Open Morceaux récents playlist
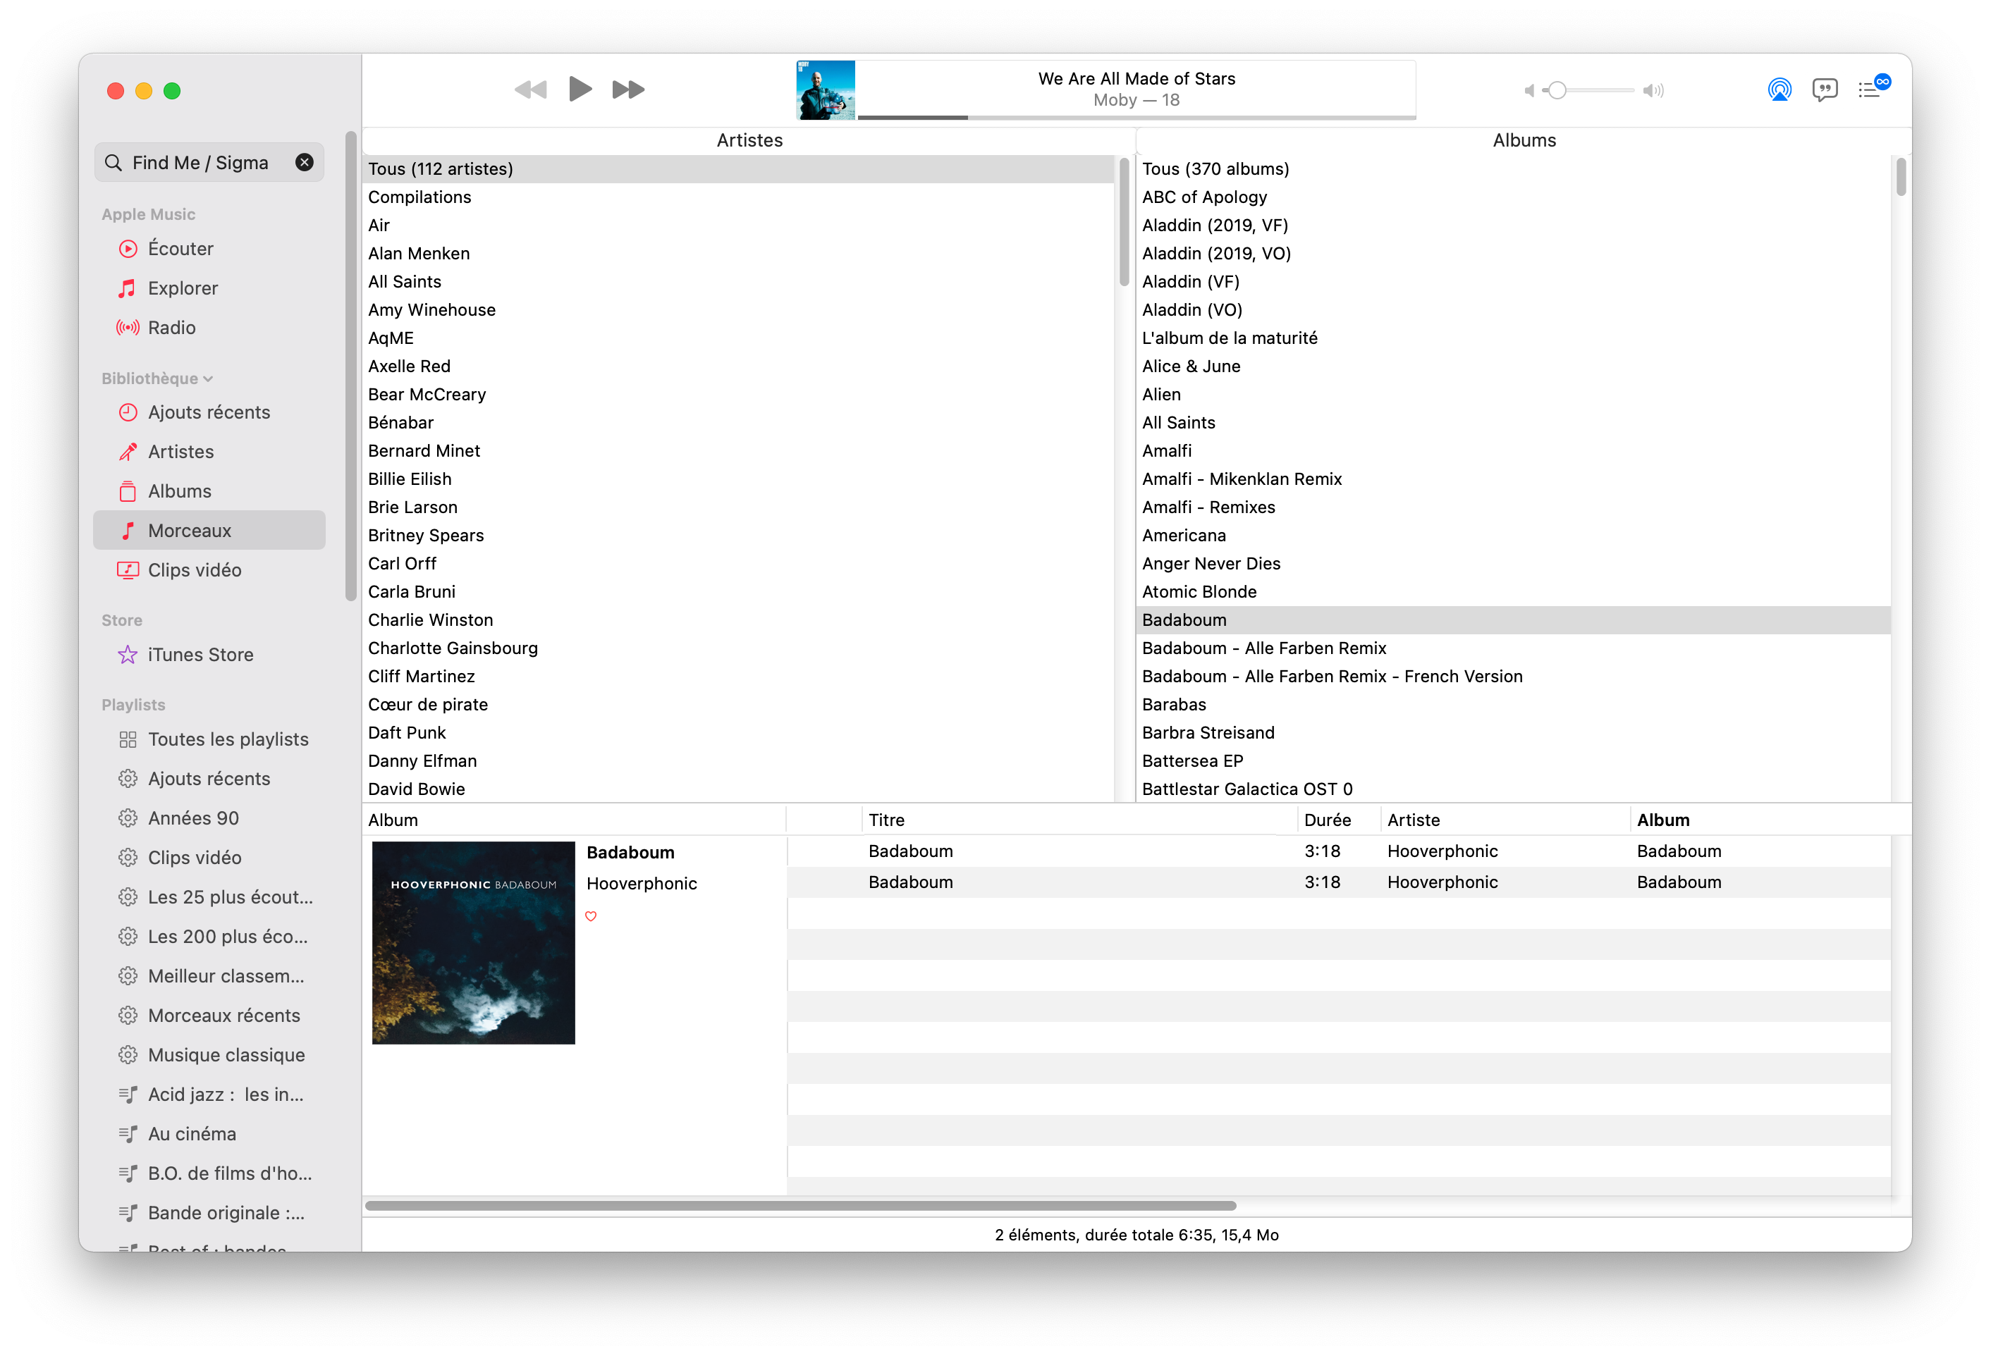 coord(210,1015)
